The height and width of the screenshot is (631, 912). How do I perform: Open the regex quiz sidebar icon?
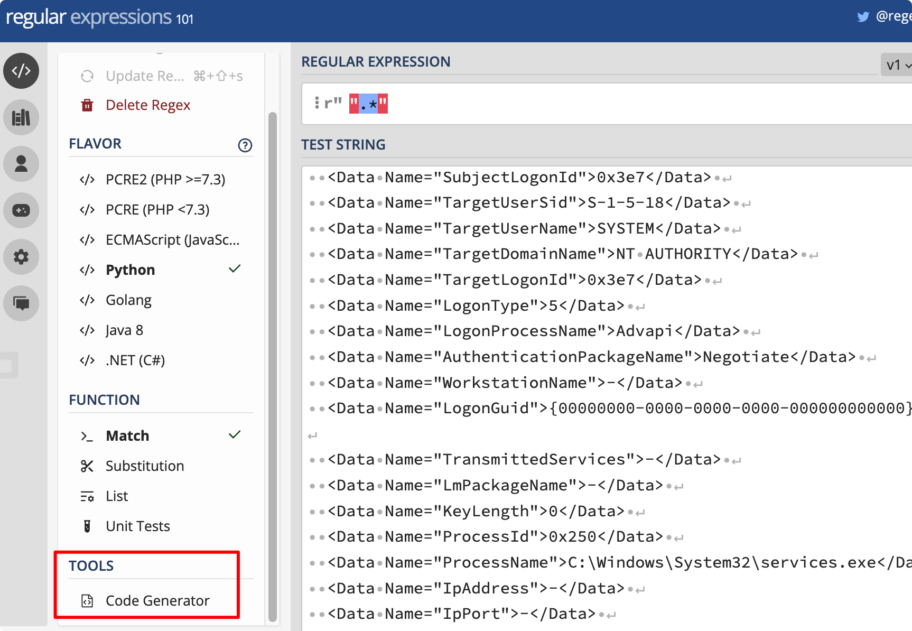(21, 210)
